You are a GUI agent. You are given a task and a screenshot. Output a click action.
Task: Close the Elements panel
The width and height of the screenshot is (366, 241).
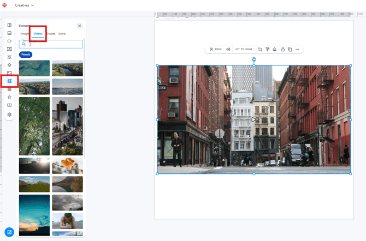coord(79,26)
